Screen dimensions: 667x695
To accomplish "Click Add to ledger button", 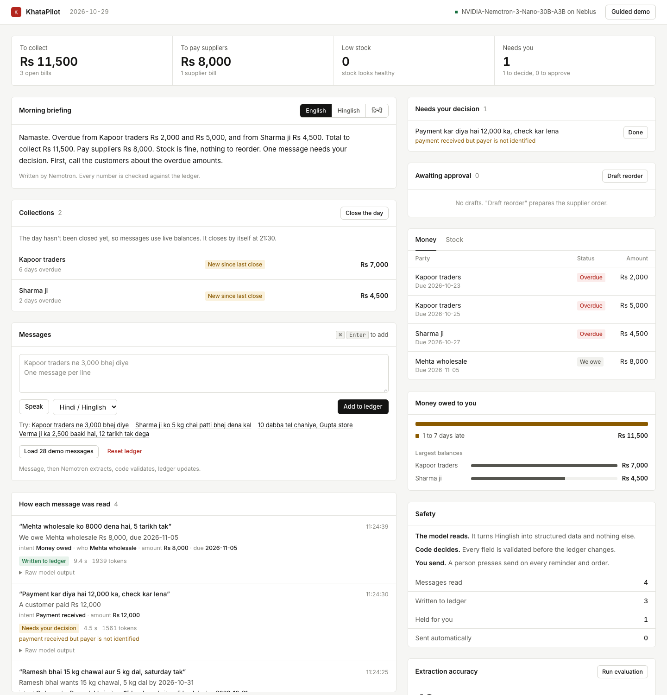I will (363, 407).
